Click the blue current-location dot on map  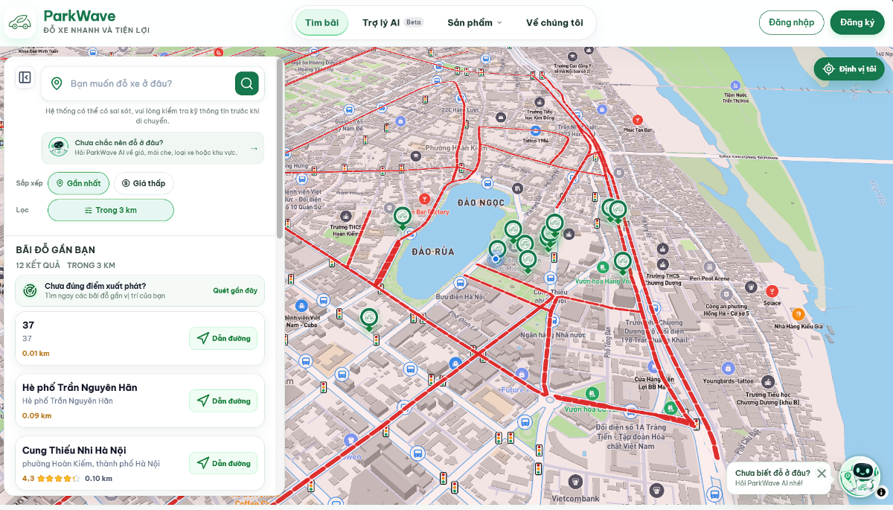pyautogui.click(x=496, y=258)
